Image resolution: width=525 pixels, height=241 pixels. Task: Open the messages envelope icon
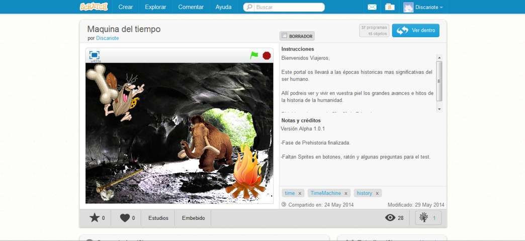372,7
